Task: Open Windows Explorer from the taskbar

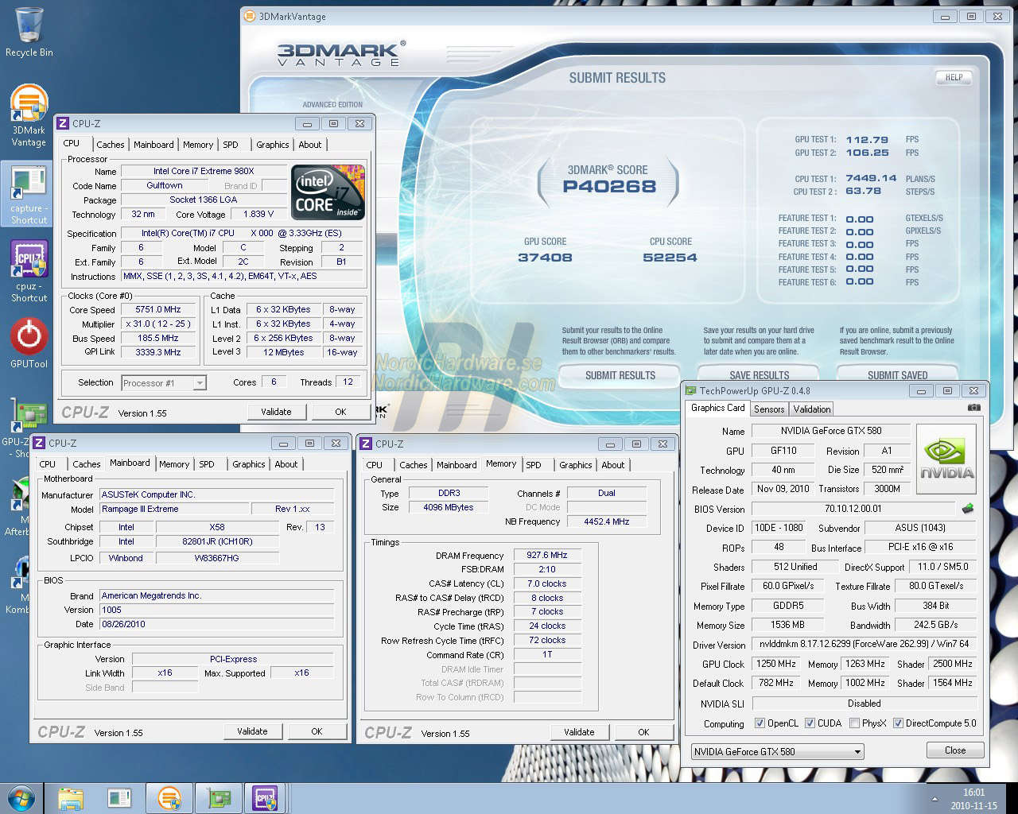Action: [72, 798]
